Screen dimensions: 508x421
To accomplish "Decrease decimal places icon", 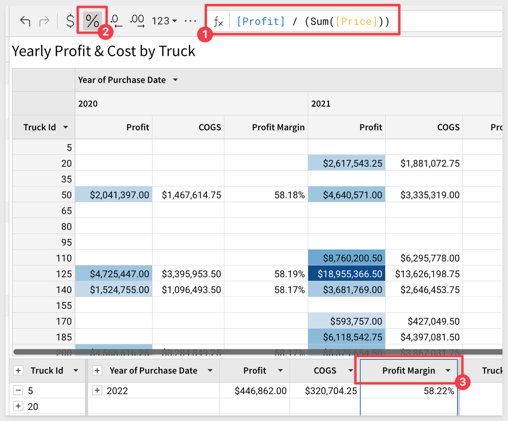I will coord(116,21).
